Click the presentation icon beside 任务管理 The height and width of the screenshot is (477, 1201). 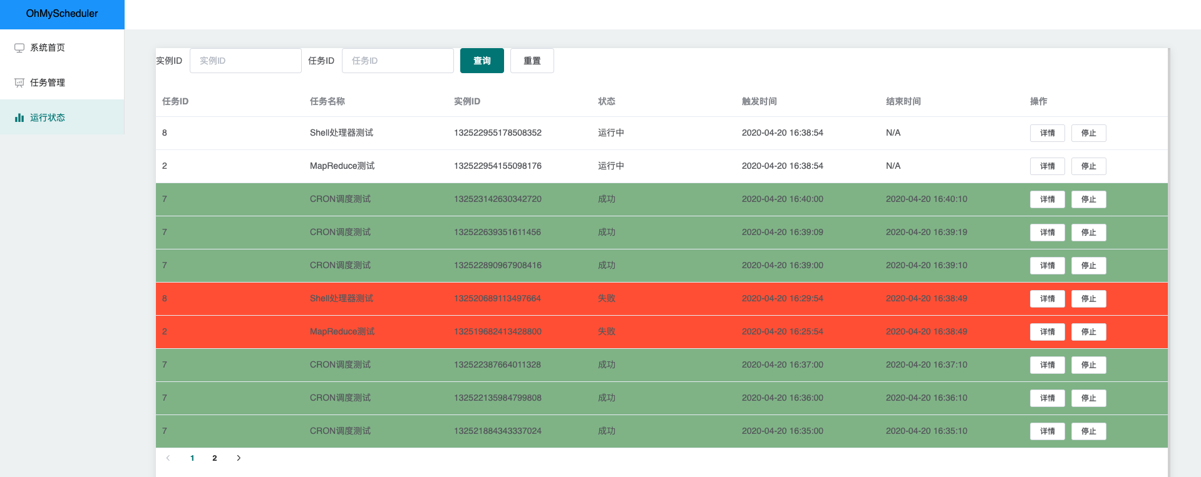(19, 83)
